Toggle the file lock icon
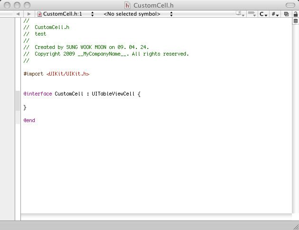The width and height of the screenshot is (299, 230). pyautogui.click(x=295, y=14)
